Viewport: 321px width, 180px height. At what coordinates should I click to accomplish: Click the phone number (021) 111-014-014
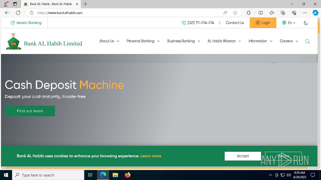click(x=201, y=23)
